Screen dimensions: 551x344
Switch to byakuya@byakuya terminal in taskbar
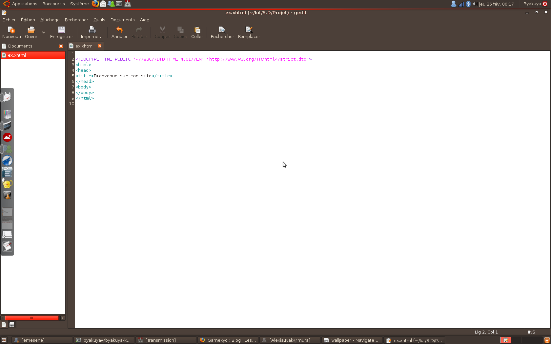tap(104, 340)
